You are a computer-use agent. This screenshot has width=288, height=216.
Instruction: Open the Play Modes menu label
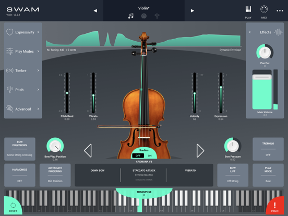click(25, 51)
